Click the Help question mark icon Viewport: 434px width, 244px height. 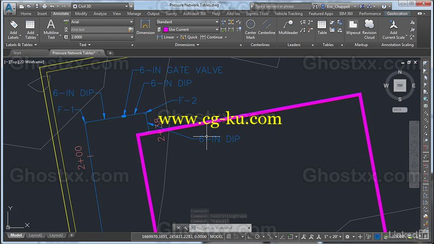pos(384,6)
